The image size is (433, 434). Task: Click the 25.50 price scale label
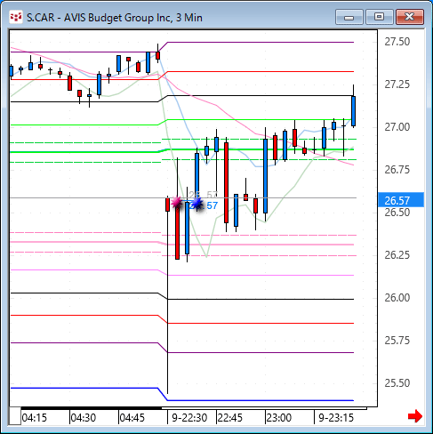coord(397,383)
